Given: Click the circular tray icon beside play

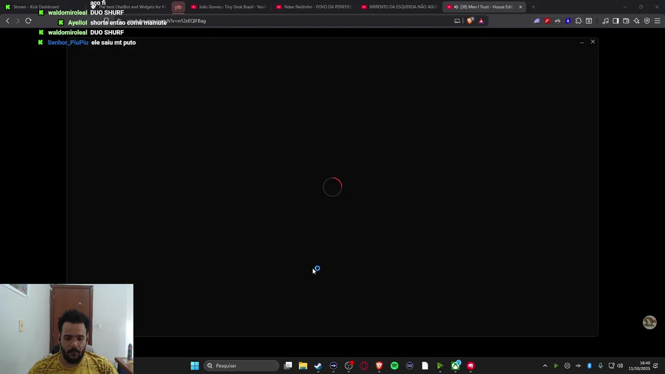Looking at the screenshot, I should pyautogui.click(x=567, y=366).
